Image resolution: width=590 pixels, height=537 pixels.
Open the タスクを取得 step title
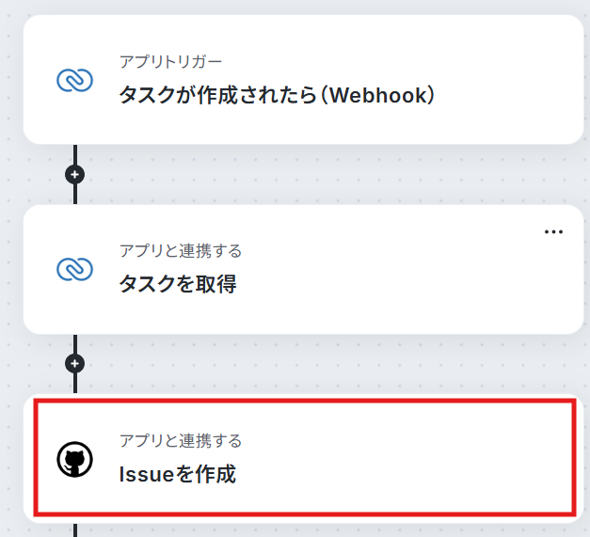(178, 283)
